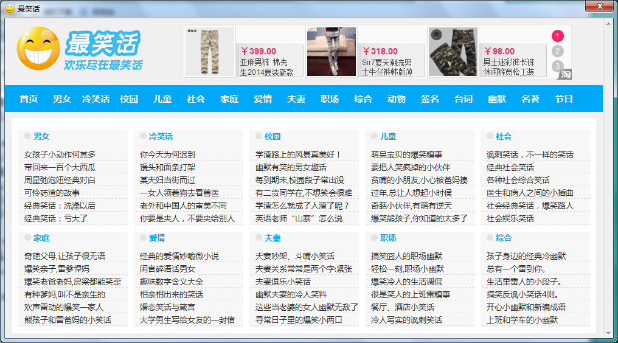Open the 综合 section heading link
The image size is (618, 343).
pos(504,238)
